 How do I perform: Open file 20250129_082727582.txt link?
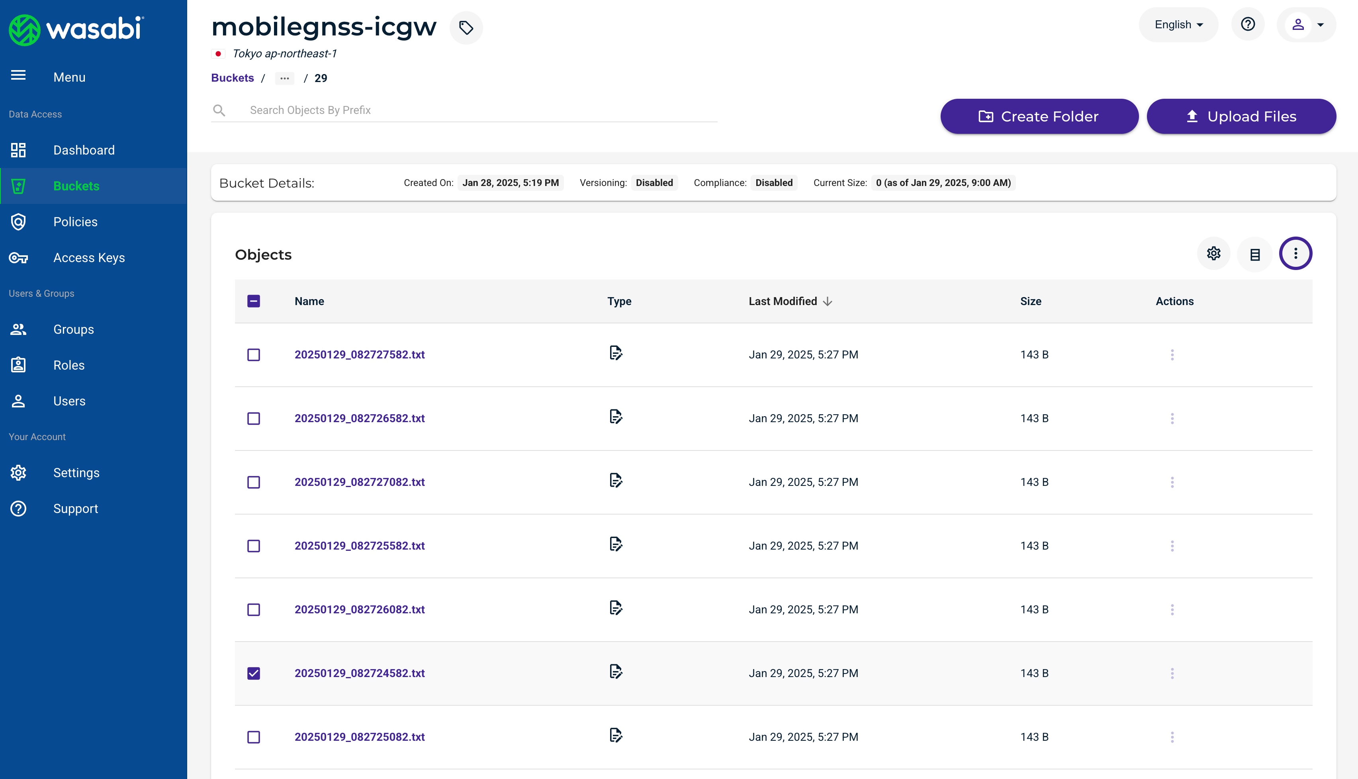coord(360,355)
